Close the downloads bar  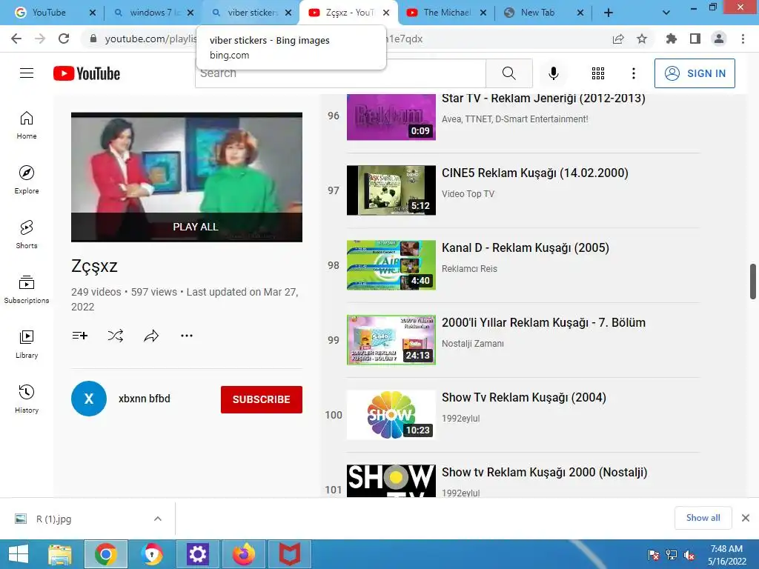point(746,518)
